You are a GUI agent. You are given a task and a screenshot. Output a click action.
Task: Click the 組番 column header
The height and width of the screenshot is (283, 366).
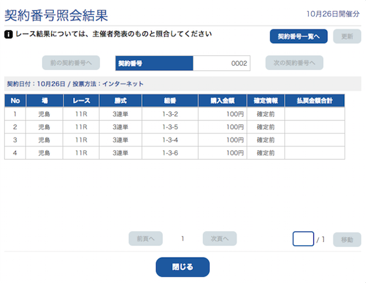(170, 100)
